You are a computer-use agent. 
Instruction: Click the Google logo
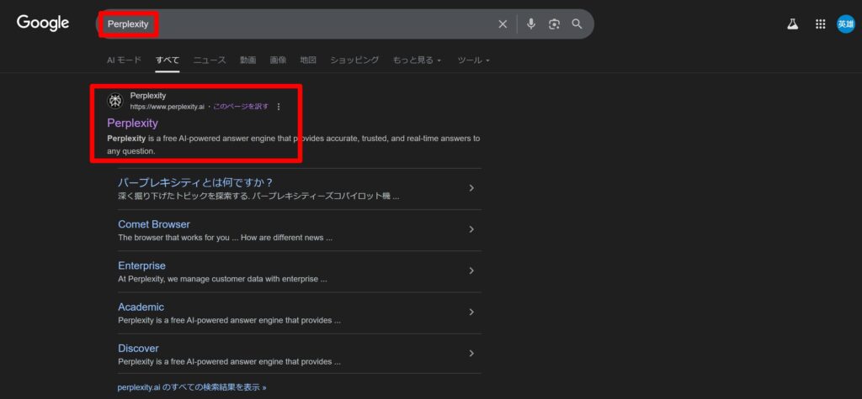point(43,23)
